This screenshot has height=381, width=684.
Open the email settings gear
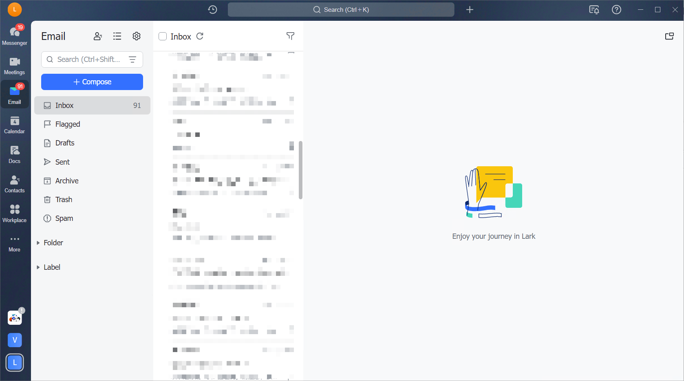tap(137, 36)
